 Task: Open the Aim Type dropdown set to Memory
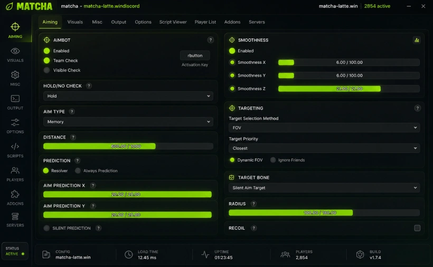click(128, 122)
